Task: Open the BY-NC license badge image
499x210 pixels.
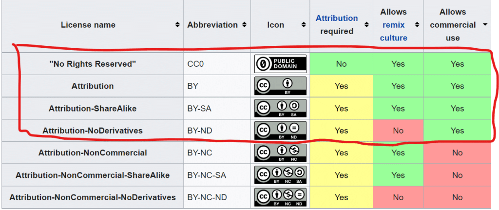Action: coord(280,153)
